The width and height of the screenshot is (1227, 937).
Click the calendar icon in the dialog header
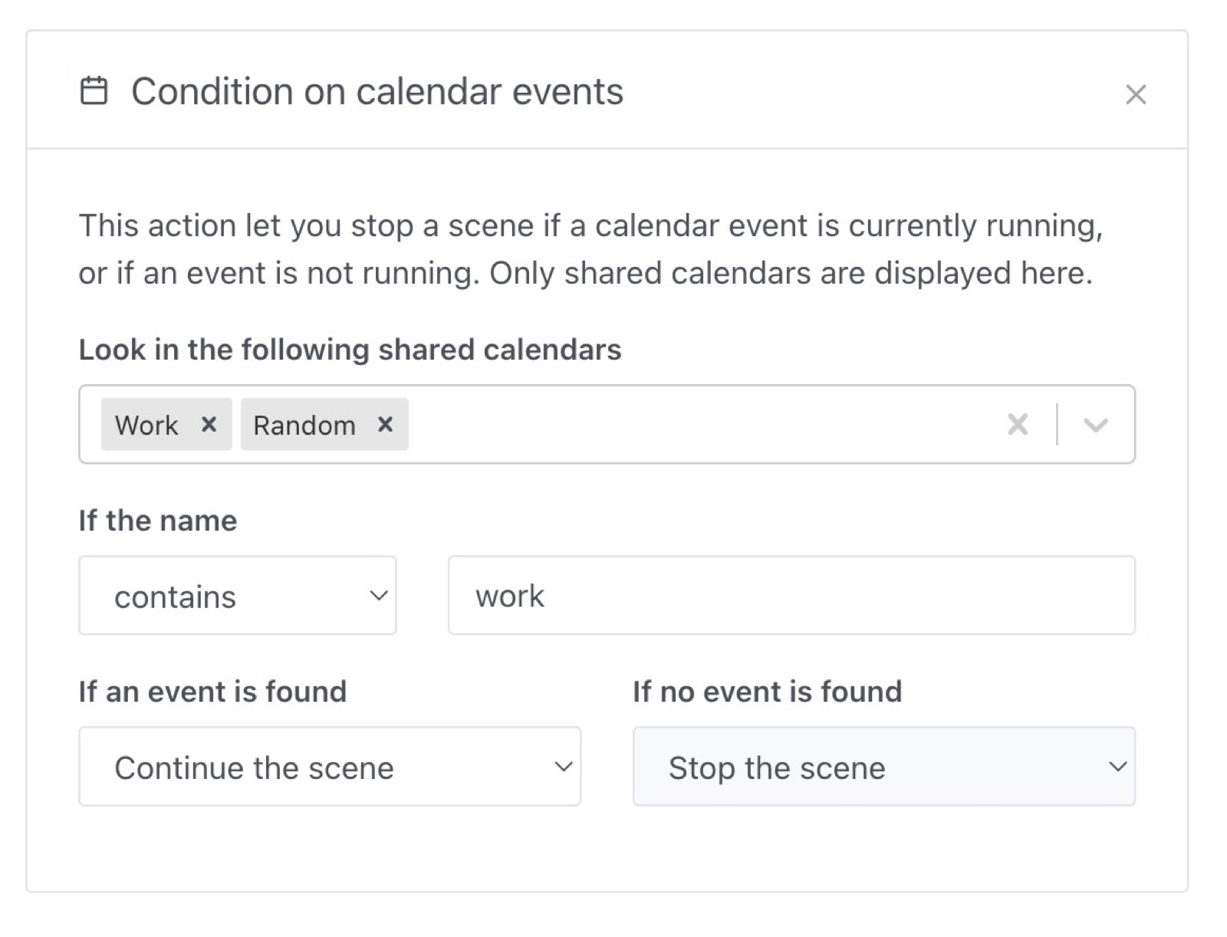pyautogui.click(x=94, y=91)
